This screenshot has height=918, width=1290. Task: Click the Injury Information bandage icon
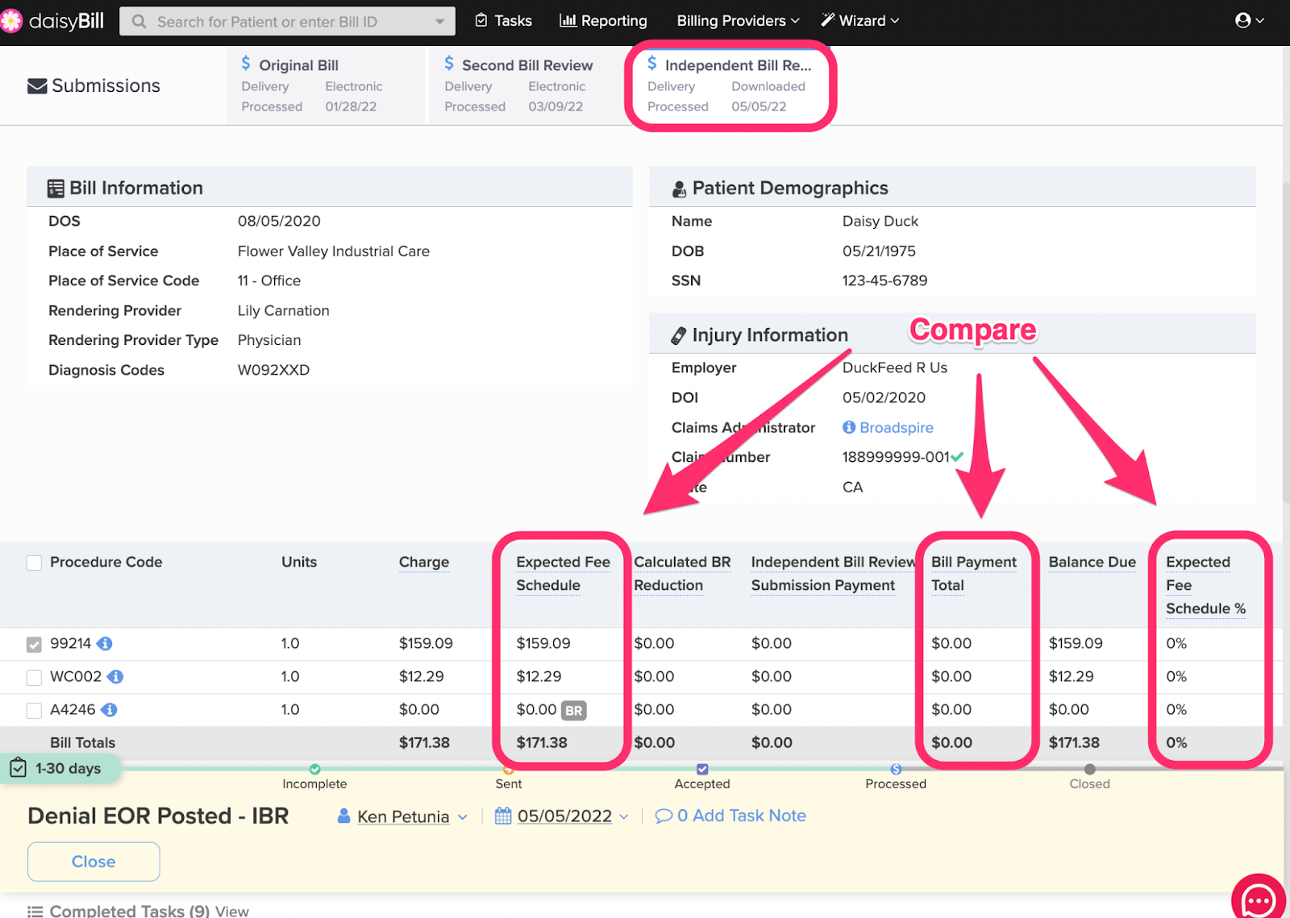pos(679,335)
